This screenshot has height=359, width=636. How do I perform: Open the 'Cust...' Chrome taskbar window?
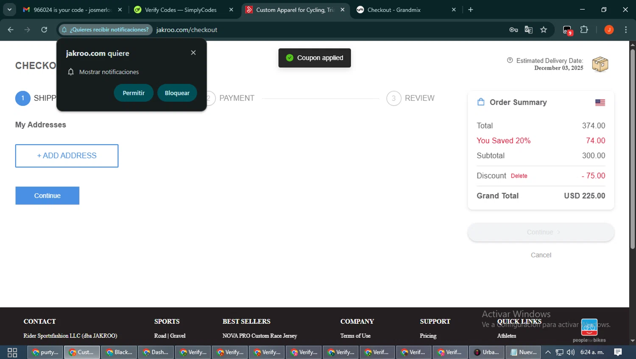[x=82, y=352]
